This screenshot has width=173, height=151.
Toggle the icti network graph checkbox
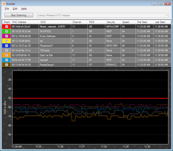tap(7, 41)
